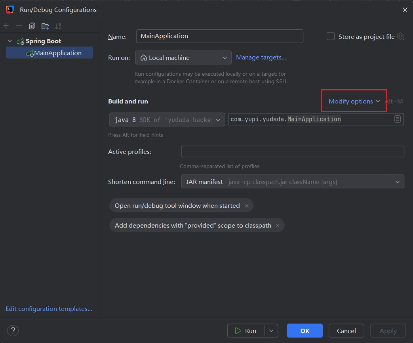The width and height of the screenshot is (413, 343).
Task: Focus the Name input field
Action: click(220, 36)
